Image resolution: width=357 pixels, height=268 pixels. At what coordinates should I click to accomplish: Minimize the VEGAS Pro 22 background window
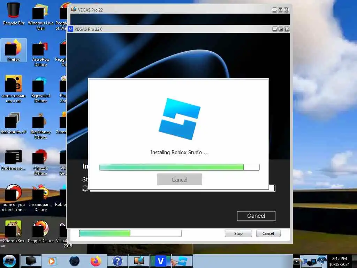click(275, 10)
